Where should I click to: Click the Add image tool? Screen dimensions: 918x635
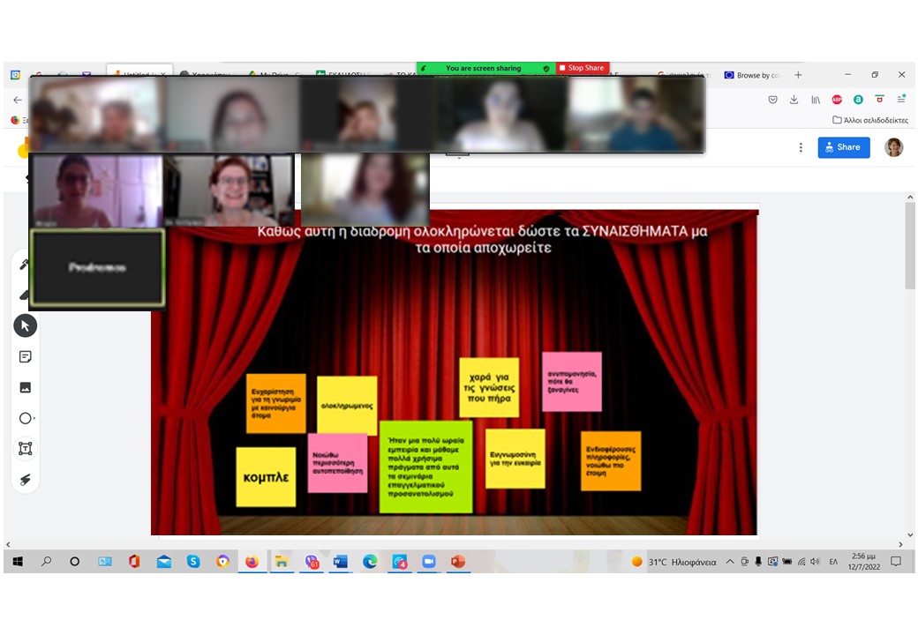pyautogui.click(x=25, y=387)
